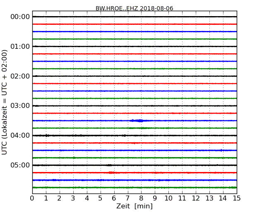Pick the seismic burst on blue 03:30 trace
The width and height of the screenshot is (269, 215).
[138, 121]
